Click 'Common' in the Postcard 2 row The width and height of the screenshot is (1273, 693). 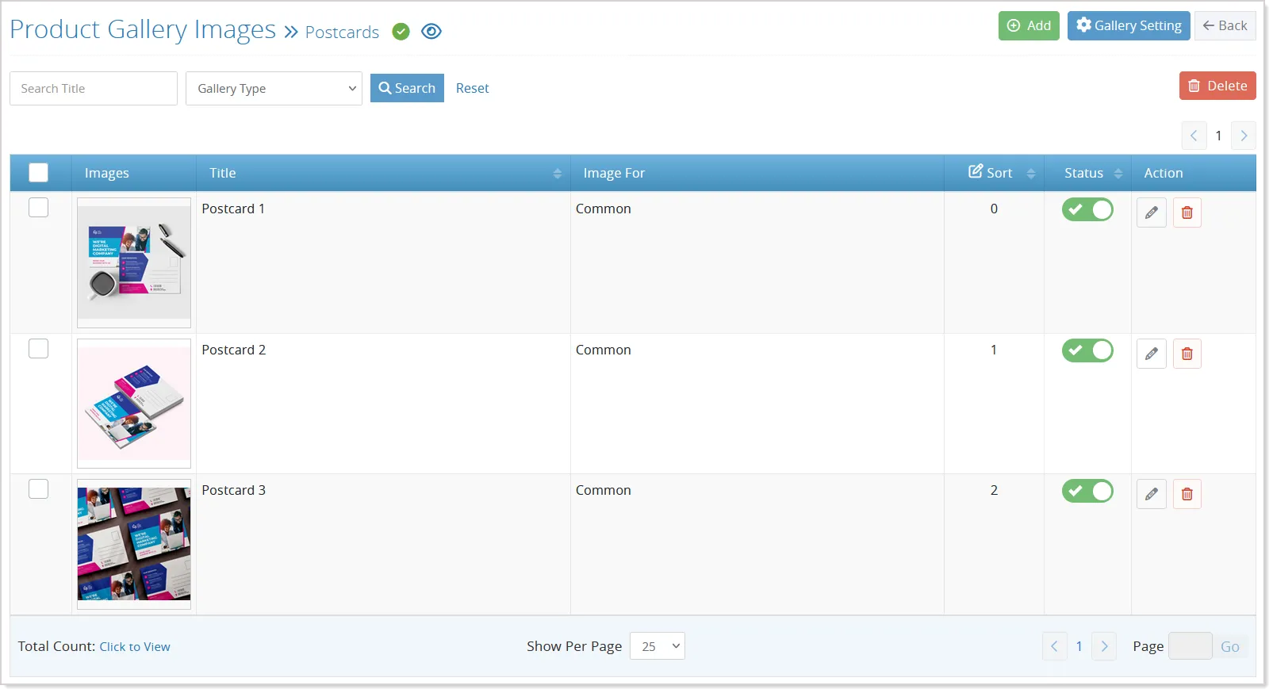point(604,350)
